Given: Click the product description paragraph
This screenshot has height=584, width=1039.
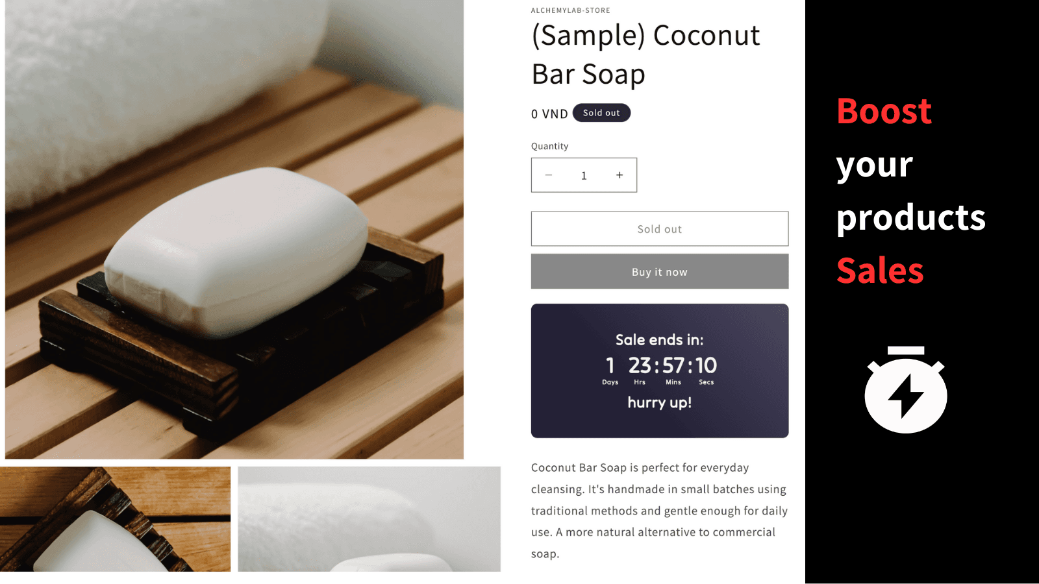Looking at the screenshot, I should click(x=660, y=511).
